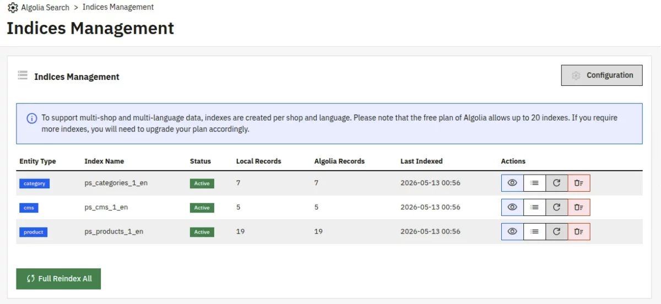Select index name ps_cms_1_en

(x=106, y=207)
